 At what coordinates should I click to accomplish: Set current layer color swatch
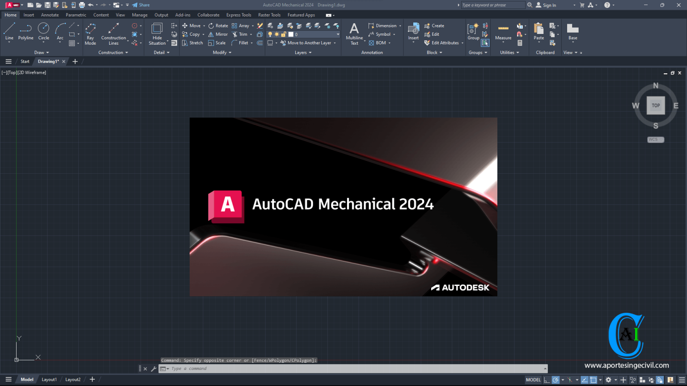(291, 34)
